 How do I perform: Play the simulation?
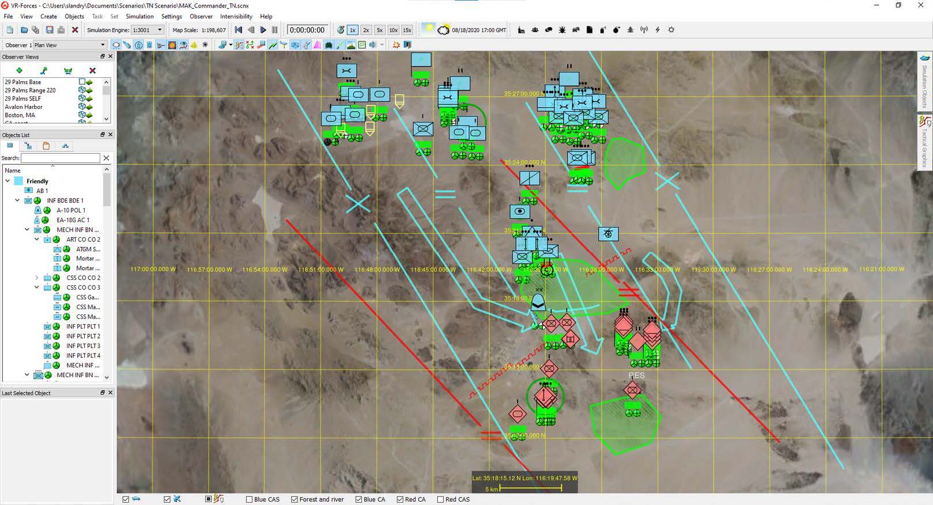[263, 30]
